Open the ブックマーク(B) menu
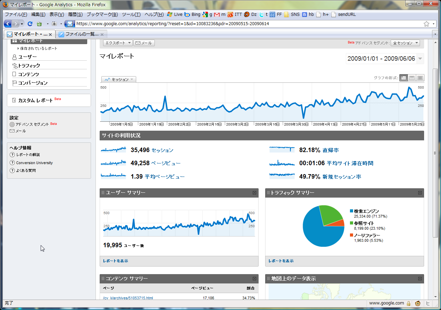Screen dimensions: 441x310 pyautogui.click(x=102, y=14)
